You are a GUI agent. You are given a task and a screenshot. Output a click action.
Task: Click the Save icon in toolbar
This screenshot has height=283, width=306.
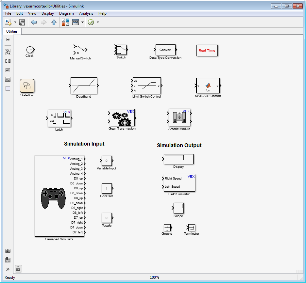point(22,22)
